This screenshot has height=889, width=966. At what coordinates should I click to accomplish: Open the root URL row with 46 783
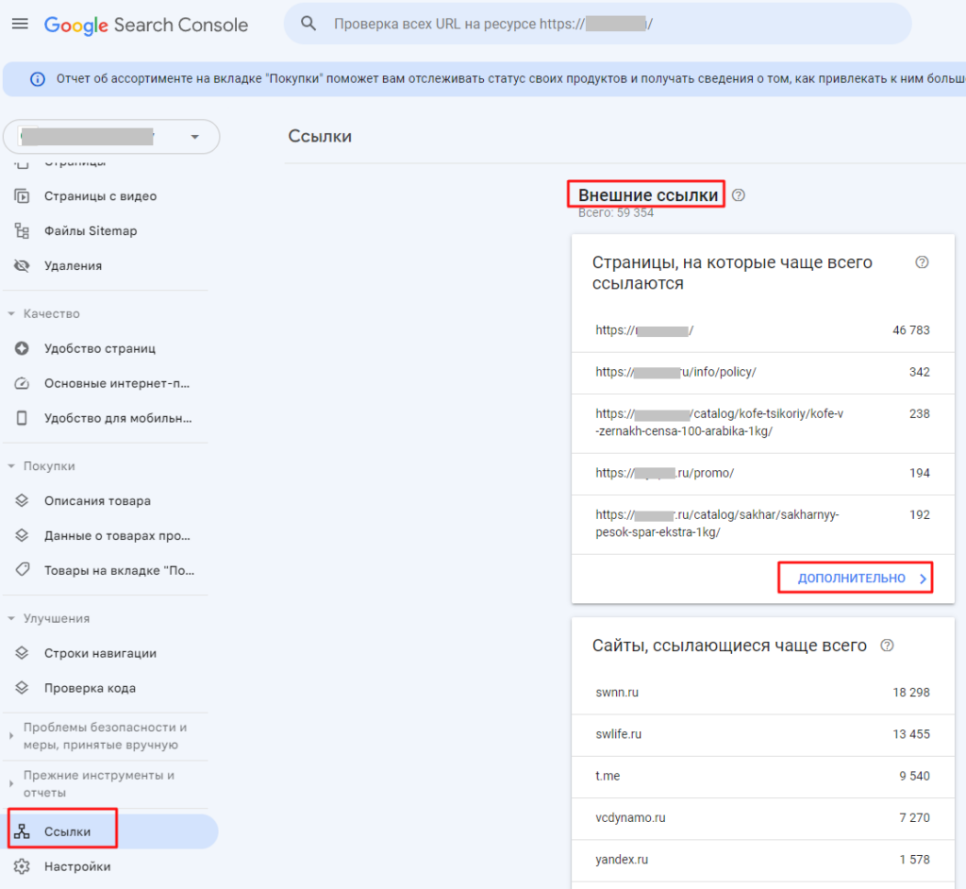(762, 330)
